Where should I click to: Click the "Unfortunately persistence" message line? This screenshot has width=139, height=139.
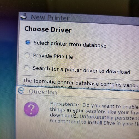click(x=109, y=117)
